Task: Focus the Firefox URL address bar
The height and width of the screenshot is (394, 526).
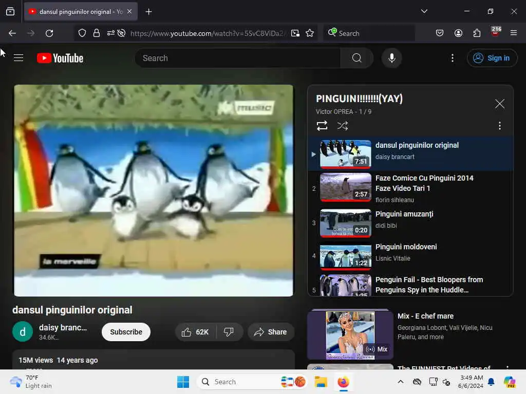Action: coord(207,33)
